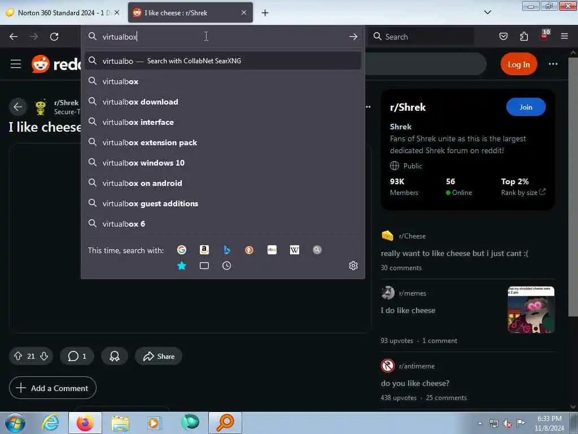Pick the virtualbox windows 10 suggestion
This screenshot has width=578, height=434.
coord(223,163)
